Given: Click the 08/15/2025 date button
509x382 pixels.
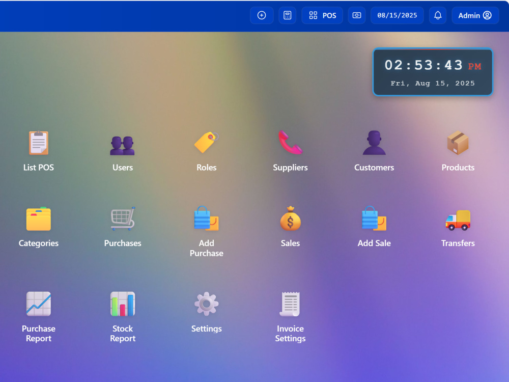Looking at the screenshot, I should click(x=397, y=15).
